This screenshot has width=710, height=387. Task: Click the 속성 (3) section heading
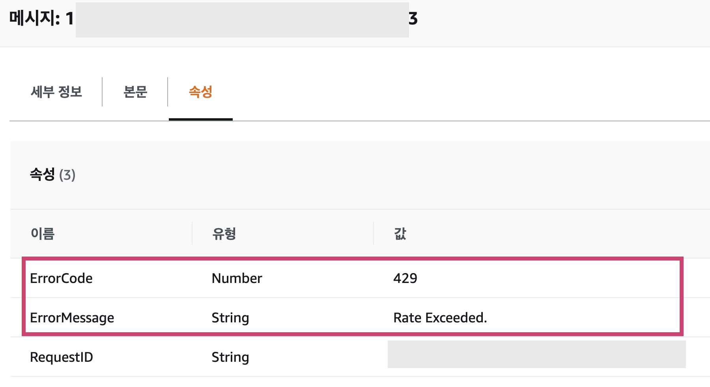tap(52, 175)
